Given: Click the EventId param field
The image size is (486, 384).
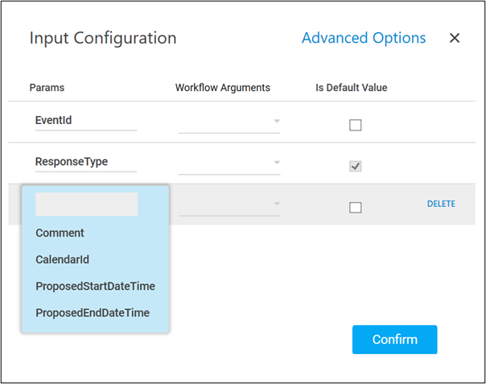Looking at the screenshot, I should 85,120.
